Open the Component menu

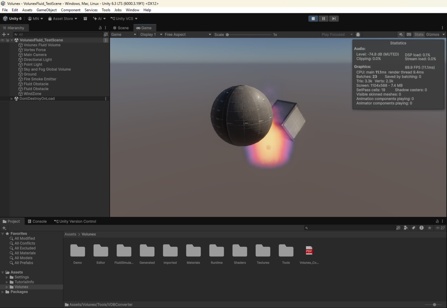click(70, 10)
